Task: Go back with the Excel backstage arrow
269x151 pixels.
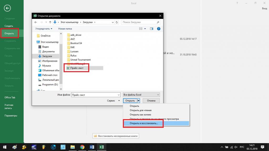Action: (7, 8)
